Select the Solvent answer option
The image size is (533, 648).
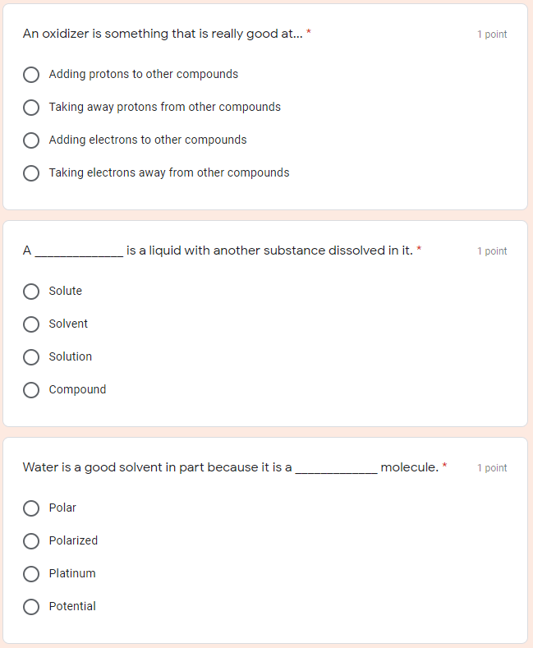click(31, 324)
